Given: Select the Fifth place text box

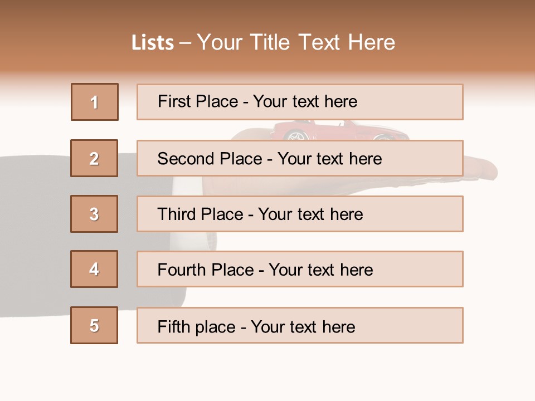Looking at the screenshot, I should [300, 325].
